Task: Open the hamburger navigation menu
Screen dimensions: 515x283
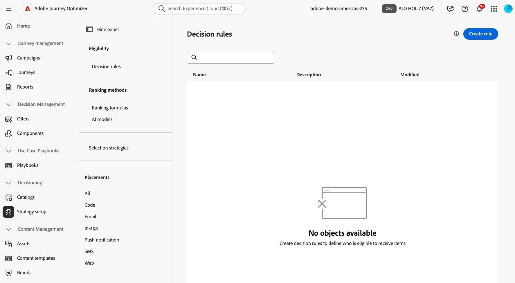Action: pyautogui.click(x=9, y=9)
